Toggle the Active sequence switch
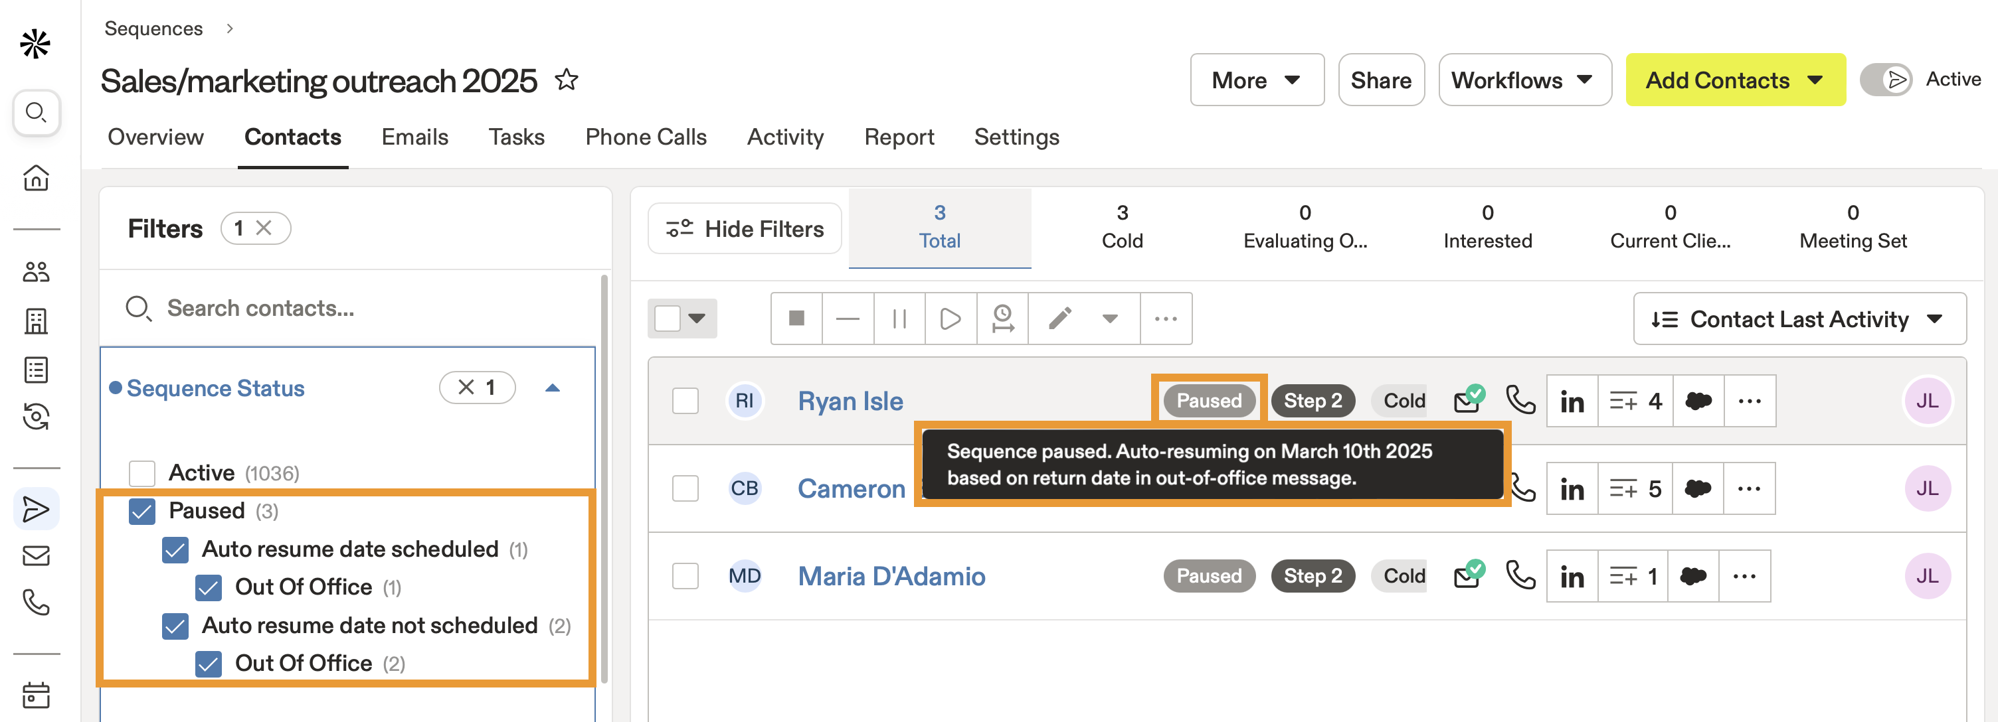 pyautogui.click(x=1886, y=80)
